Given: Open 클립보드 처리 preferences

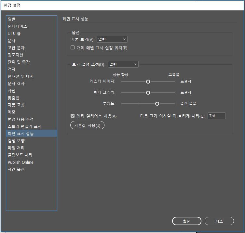Looking at the screenshot, I should click(32, 155).
